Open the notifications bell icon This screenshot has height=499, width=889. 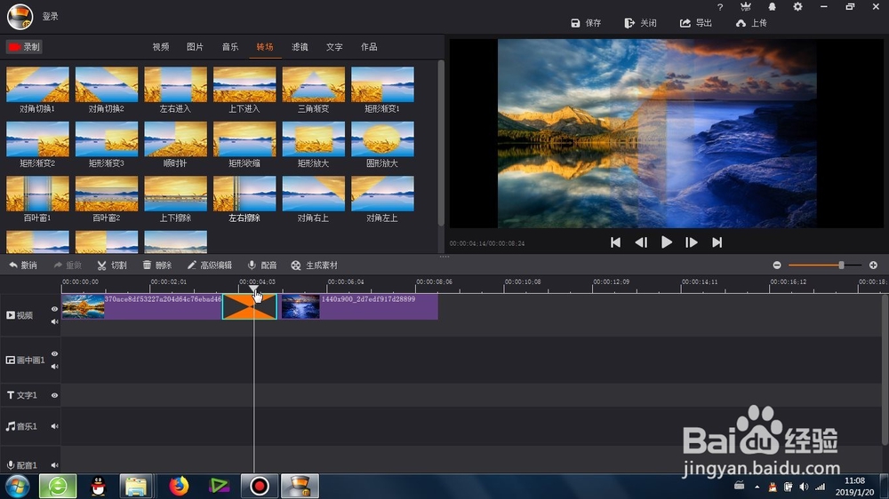773,7
